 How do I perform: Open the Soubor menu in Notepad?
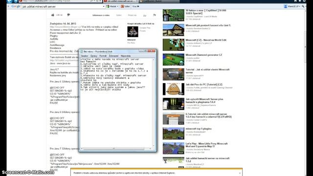point(85,56)
